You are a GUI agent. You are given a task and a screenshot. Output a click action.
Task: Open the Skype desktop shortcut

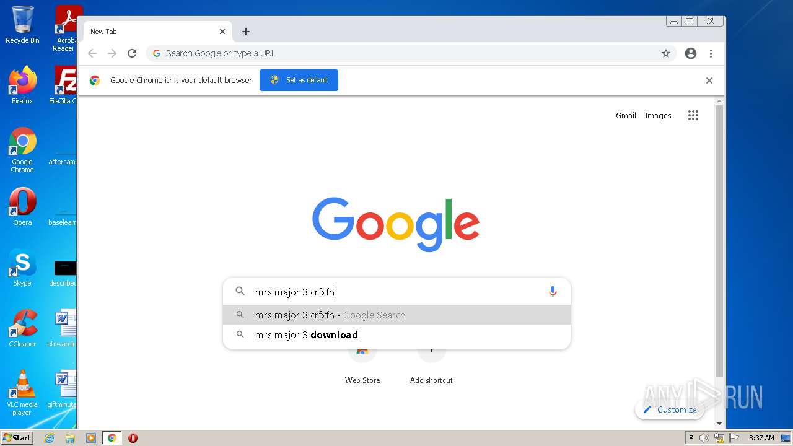pos(22,268)
